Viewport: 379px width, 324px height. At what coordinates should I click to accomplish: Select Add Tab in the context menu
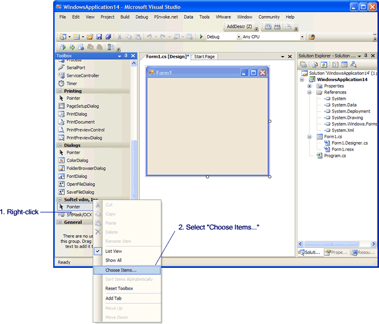click(x=127, y=299)
